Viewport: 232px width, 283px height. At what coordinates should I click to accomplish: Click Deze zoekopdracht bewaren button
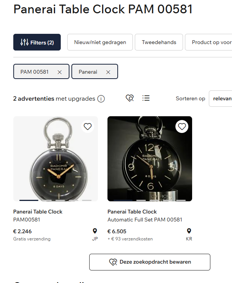[x=150, y=262]
